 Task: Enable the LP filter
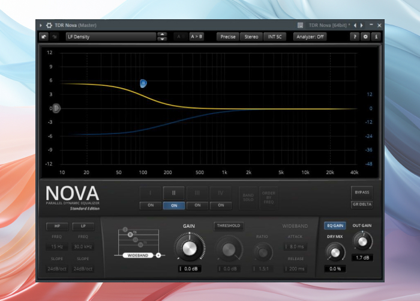tap(83, 226)
